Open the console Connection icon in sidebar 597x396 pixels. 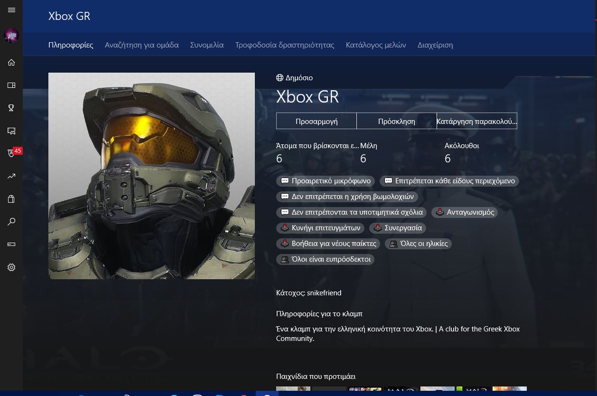click(11, 245)
